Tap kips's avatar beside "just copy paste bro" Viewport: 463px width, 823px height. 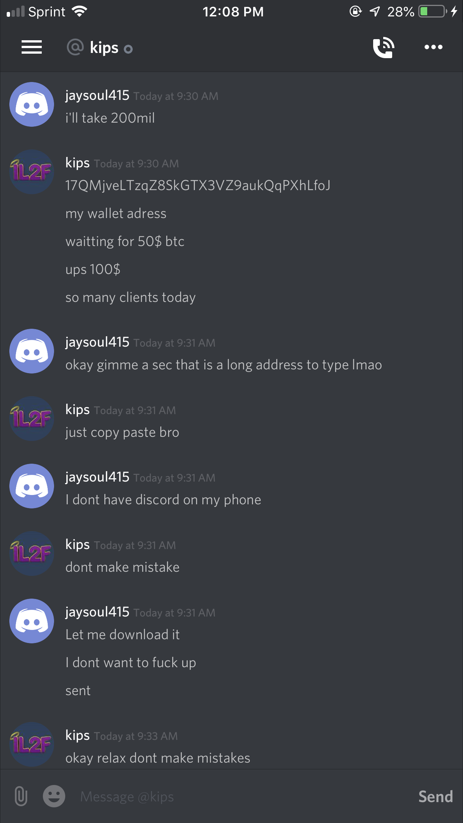(32, 419)
